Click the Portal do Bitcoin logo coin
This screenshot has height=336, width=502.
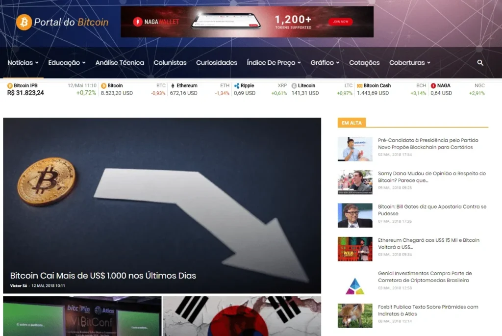[24, 22]
